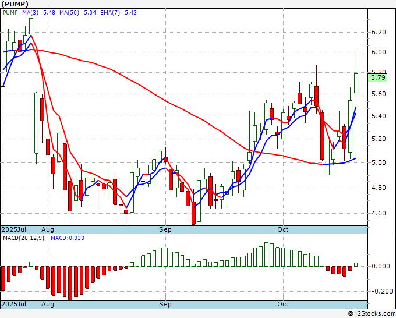
Task: Click the MACD:0.030 value label
Action: point(68,238)
